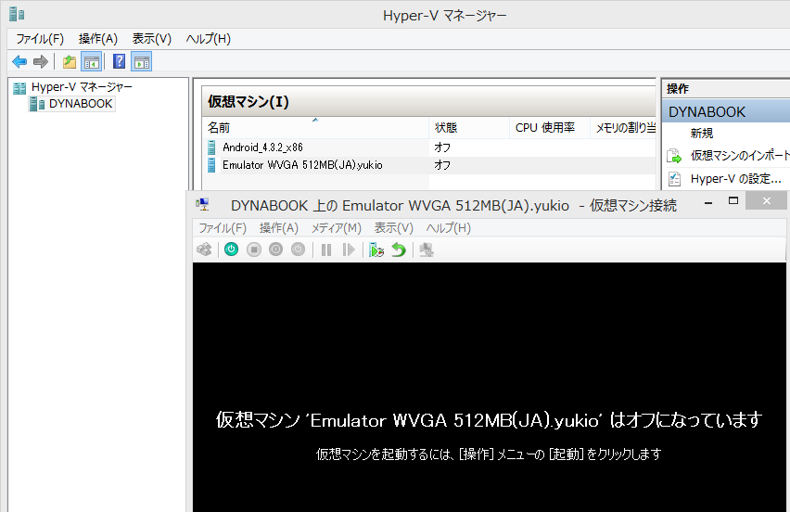Screen dimensions: 790x512
Task: Click the Up one level folder icon
Action: tap(69, 62)
